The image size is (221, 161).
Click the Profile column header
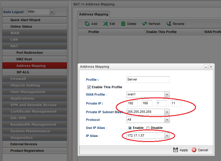116,32
